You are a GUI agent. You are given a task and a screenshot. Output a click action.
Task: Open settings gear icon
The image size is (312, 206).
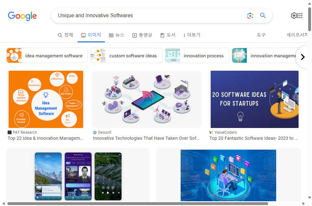click(x=294, y=16)
